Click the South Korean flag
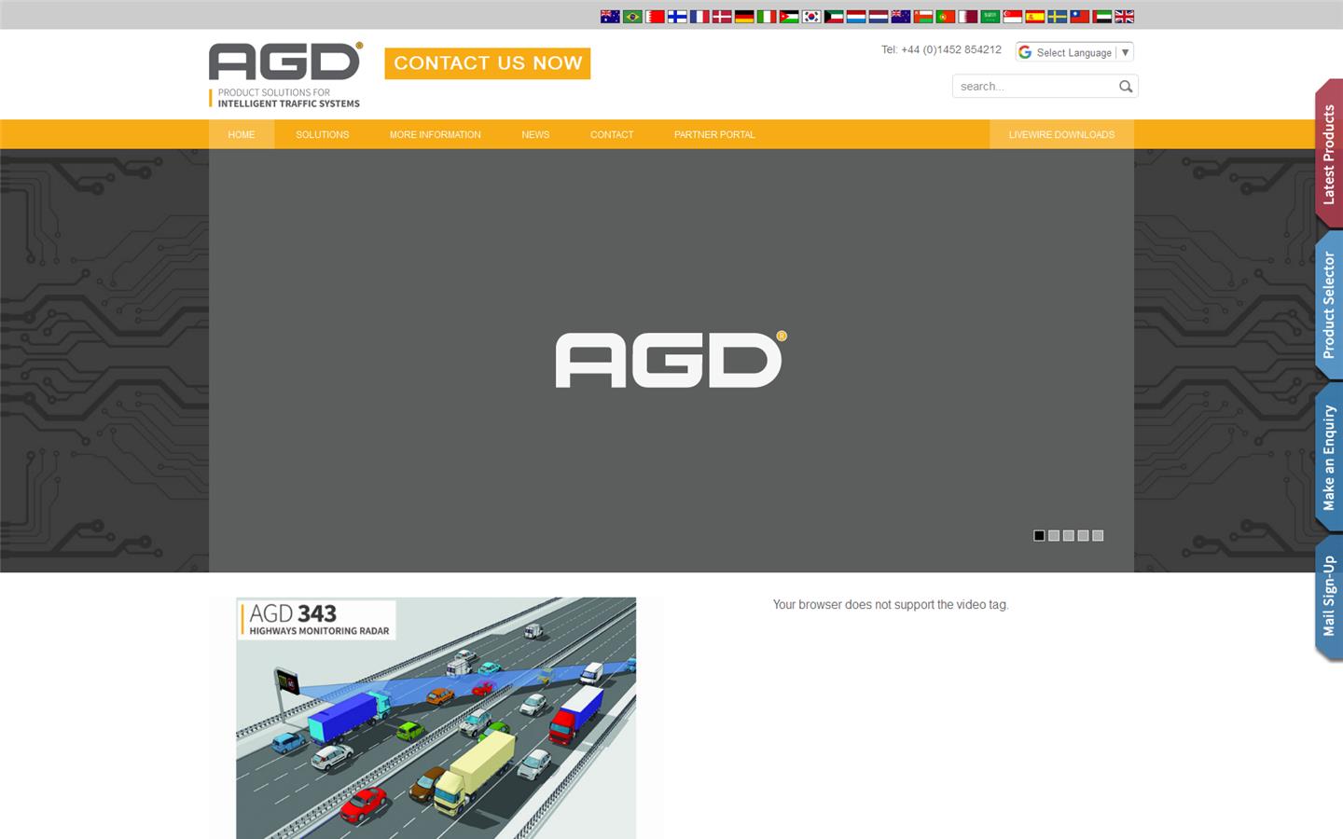The width and height of the screenshot is (1343, 839). click(811, 16)
